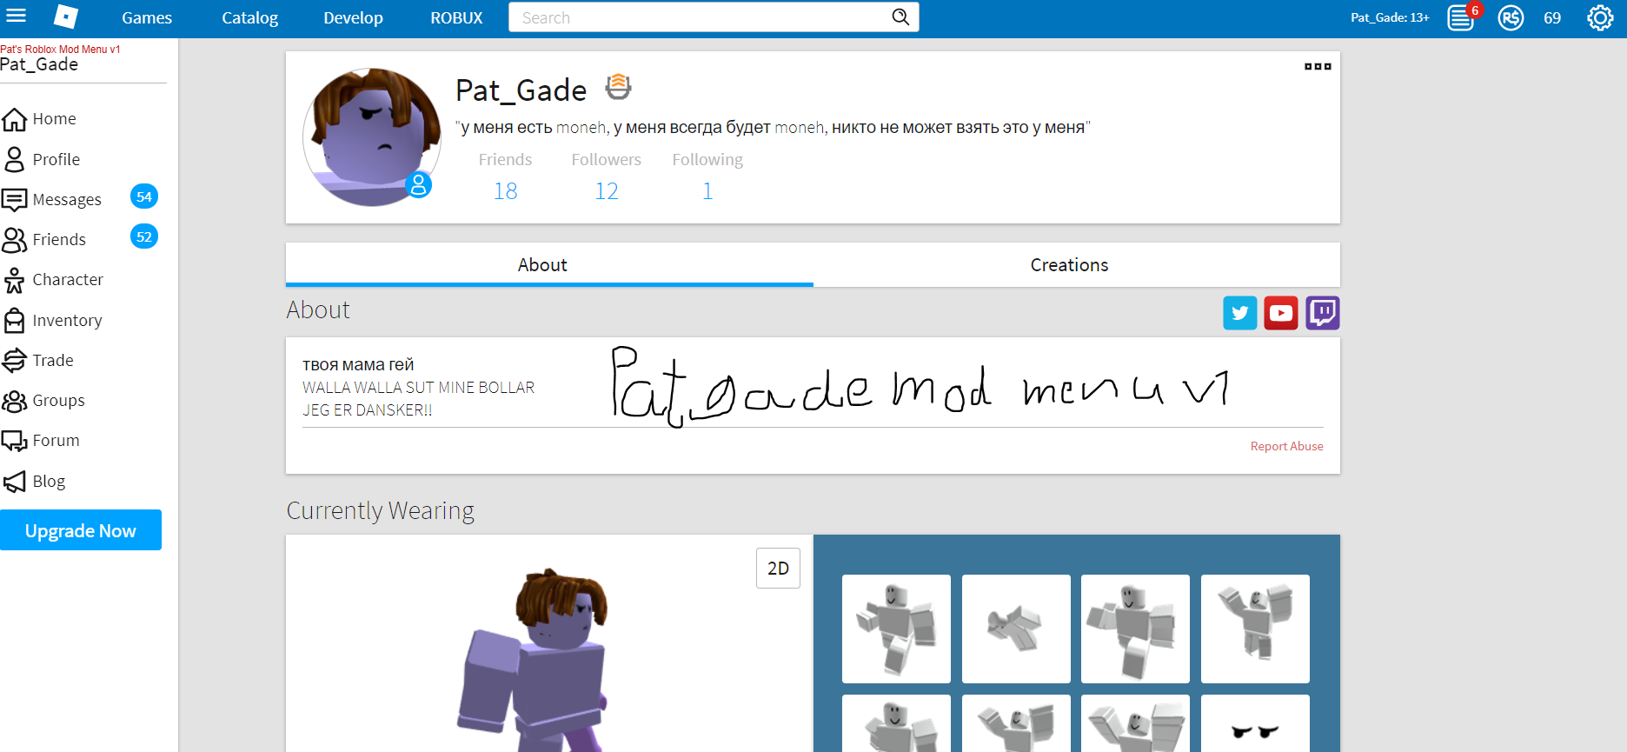The image size is (1627, 752).
Task: Click the red 6 notification badge
Action: pyautogui.click(x=1475, y=10)
